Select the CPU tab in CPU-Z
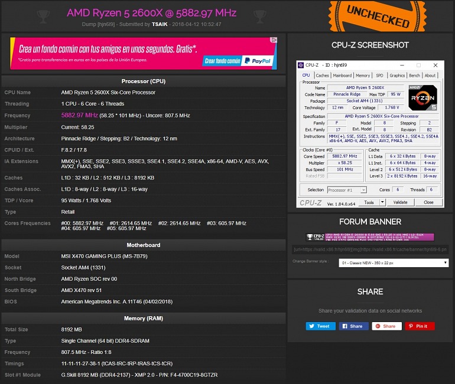The width and height of the screenshot is (455, 384). pyautogui.click(x=306, y=76)
